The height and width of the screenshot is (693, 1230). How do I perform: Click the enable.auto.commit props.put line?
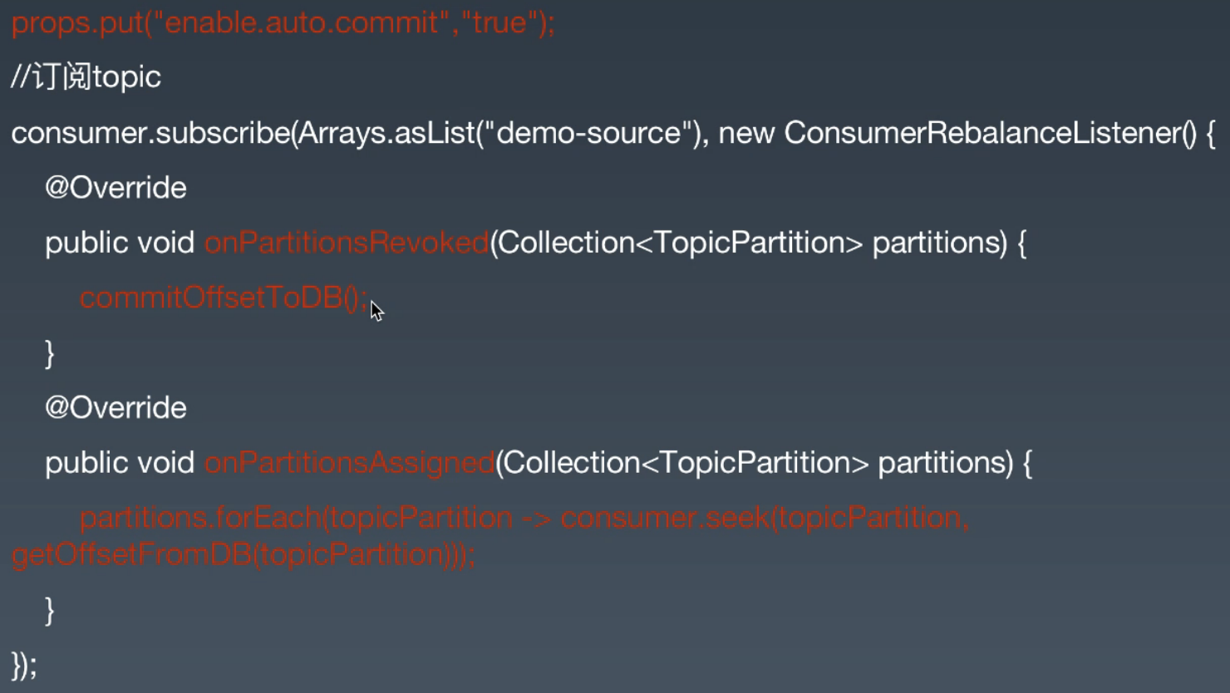283,22
